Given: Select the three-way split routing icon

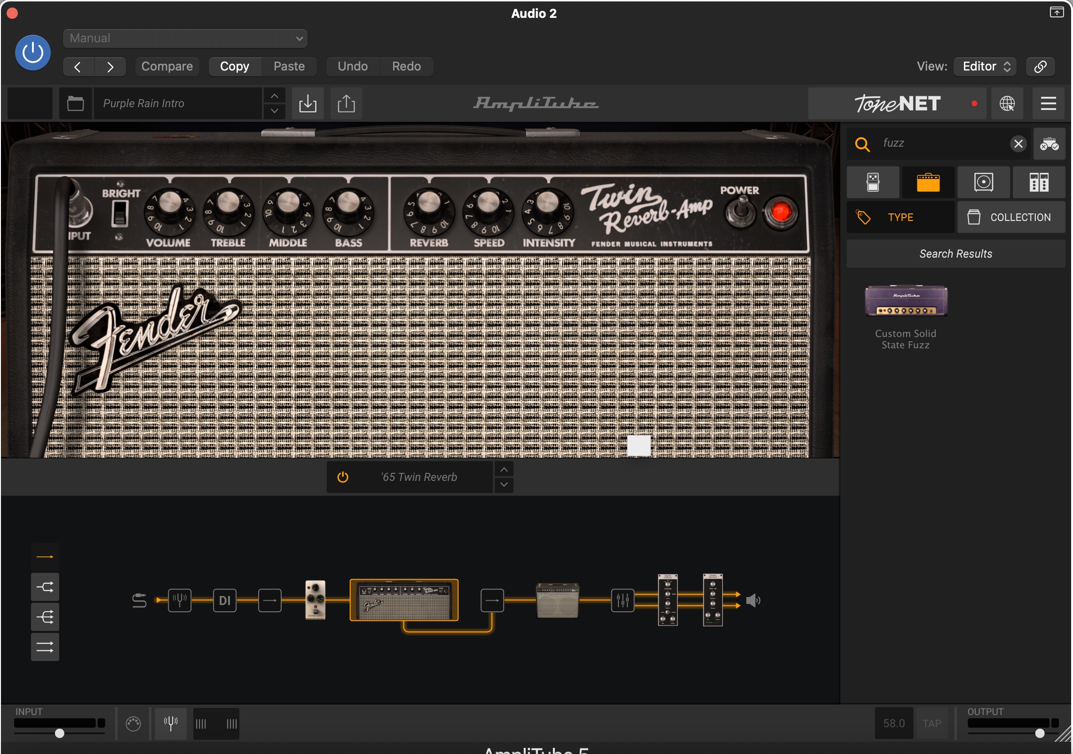Looking at the screenshot, I should pos(45,617).
